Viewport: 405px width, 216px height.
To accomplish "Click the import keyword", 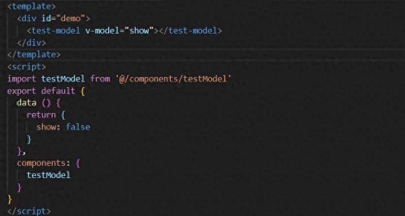I will [22, 79].
